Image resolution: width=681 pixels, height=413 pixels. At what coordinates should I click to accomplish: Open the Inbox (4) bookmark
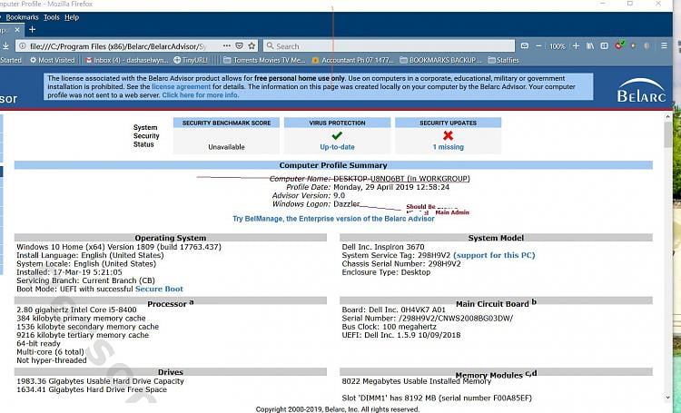[127, 60]
